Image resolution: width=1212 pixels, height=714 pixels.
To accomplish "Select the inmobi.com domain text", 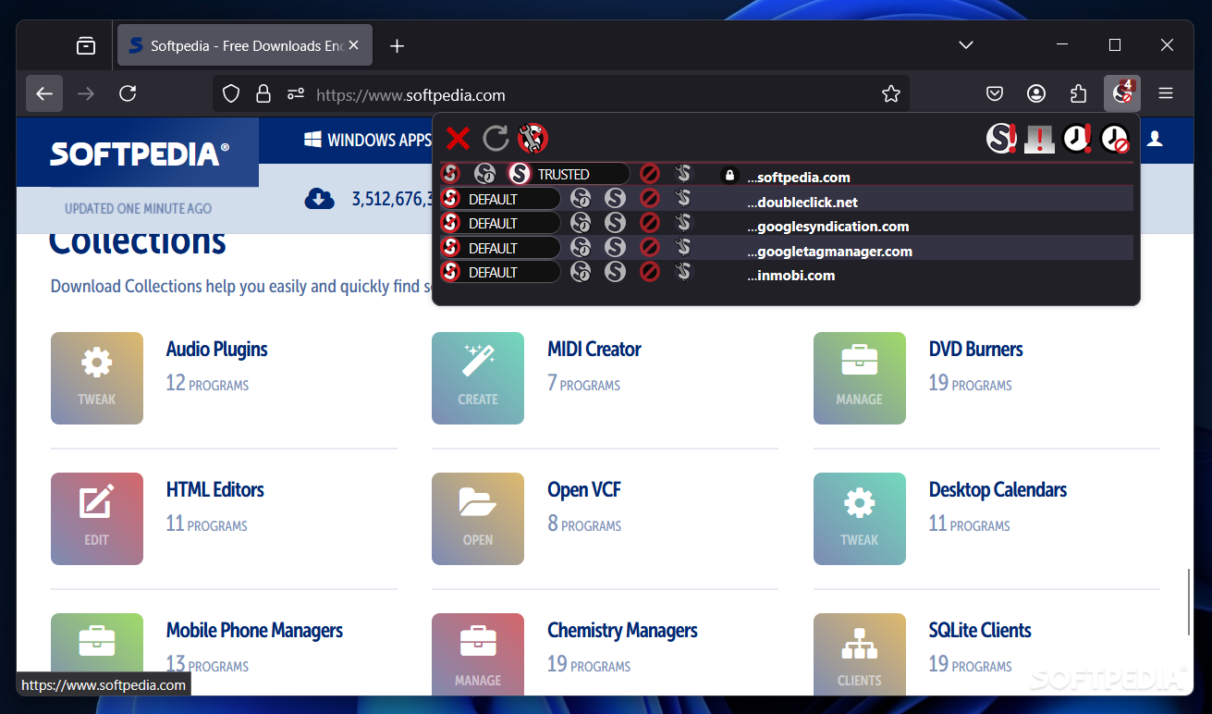I will click(791, 275).
